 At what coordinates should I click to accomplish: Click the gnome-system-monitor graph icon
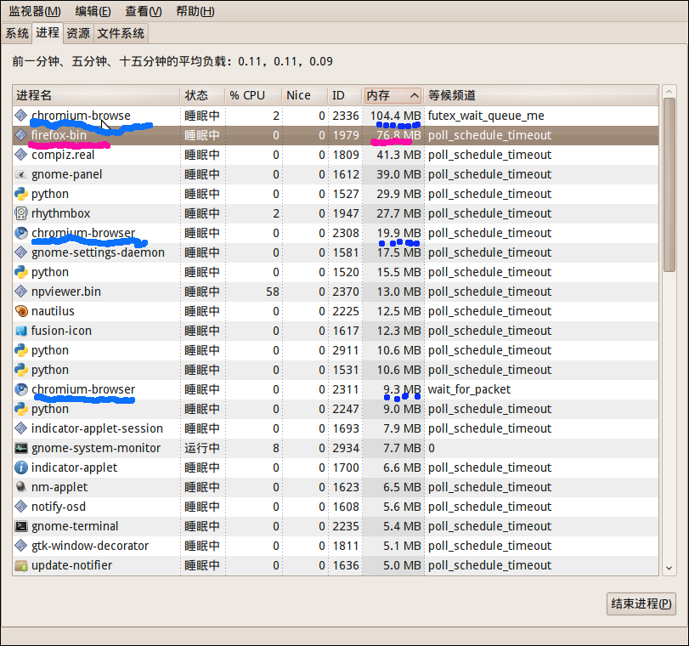tap(20, 448)
